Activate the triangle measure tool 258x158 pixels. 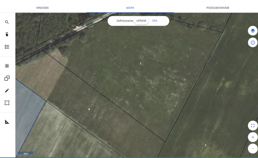(x=7, y=122)
